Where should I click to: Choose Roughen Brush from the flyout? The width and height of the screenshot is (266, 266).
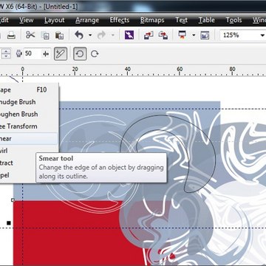tap(29, 115)
